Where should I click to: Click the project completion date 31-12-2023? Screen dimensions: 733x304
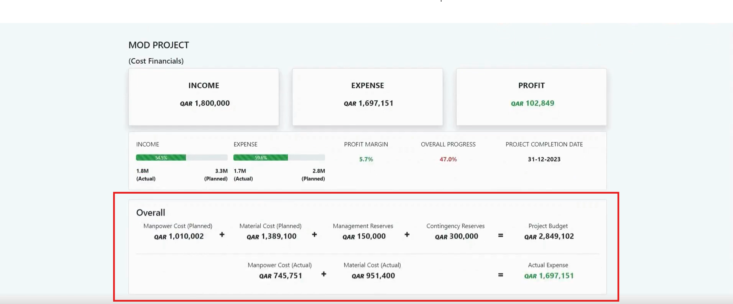point(544,159)
